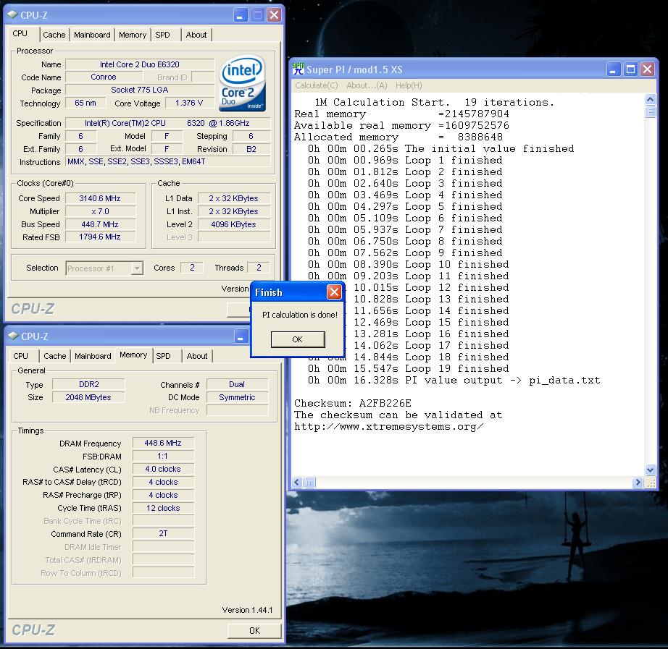The image size is (668, 649).
Task: Click the Super PI title bar icon
Action: tap(298, 69)
